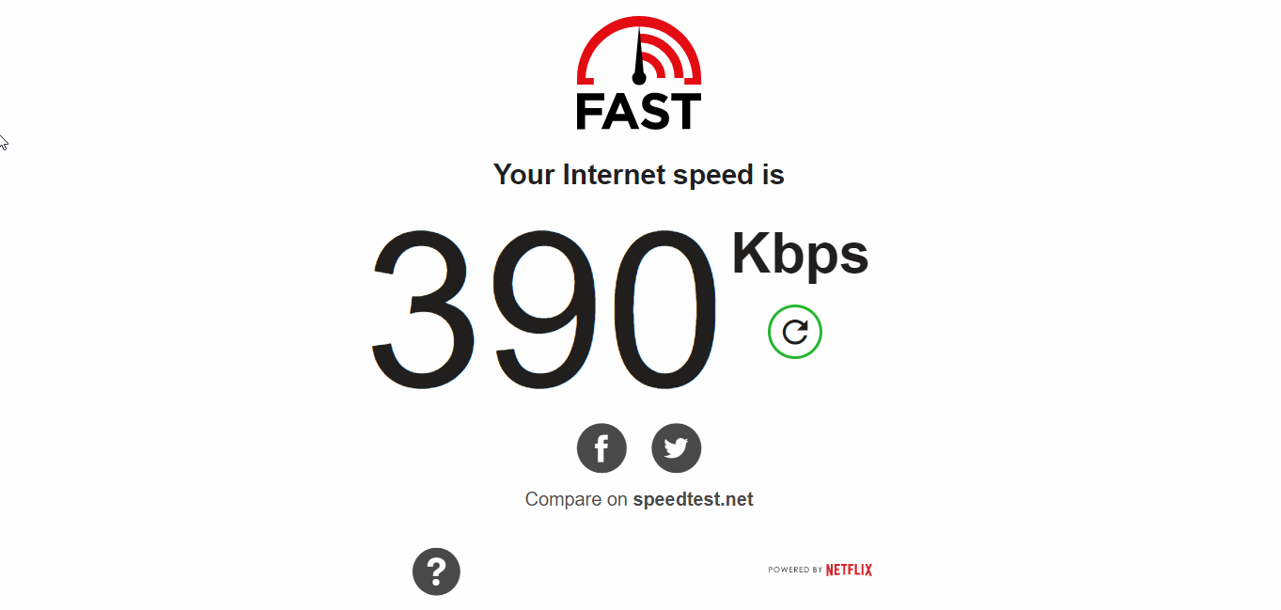
Task: Click the speedometer needle in the logo
Action: tap(639, 56)
